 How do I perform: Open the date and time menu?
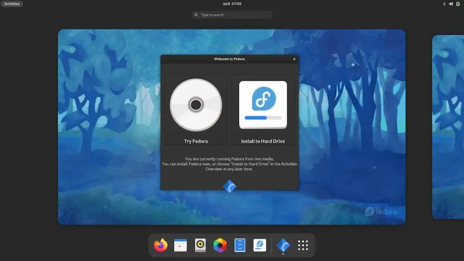coord(231,4)
